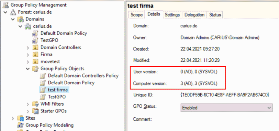Click the Default Domain Controllers Policy scroll icon
Screen dimensions: 279x131
coord(42,76)
